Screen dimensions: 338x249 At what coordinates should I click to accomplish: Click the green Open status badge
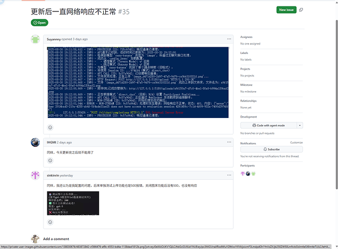click(39, 22)
